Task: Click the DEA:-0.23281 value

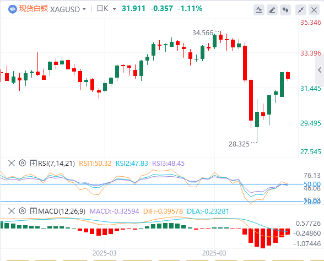Action: pos(208,211)
